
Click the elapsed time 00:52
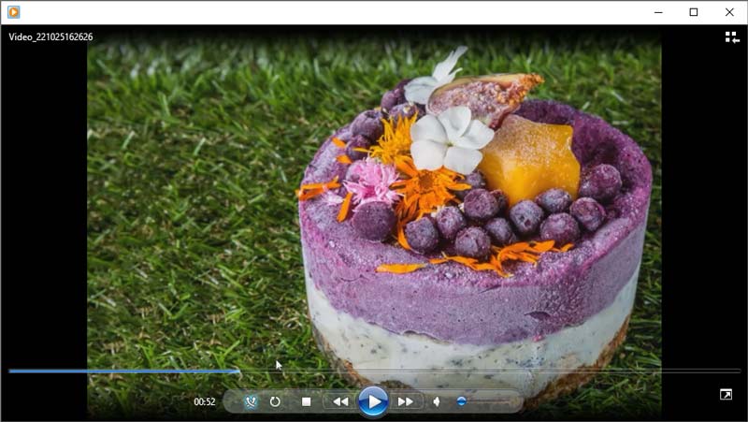click(x=204, y=402)
